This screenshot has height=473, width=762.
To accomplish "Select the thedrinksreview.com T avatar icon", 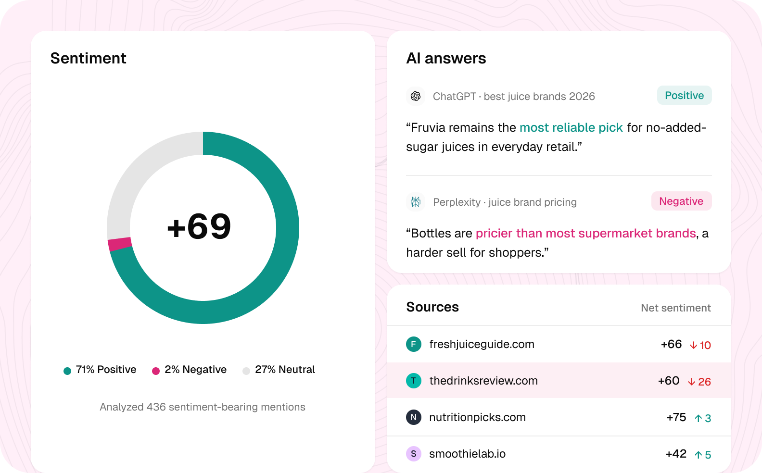I will tap(414, 381).
